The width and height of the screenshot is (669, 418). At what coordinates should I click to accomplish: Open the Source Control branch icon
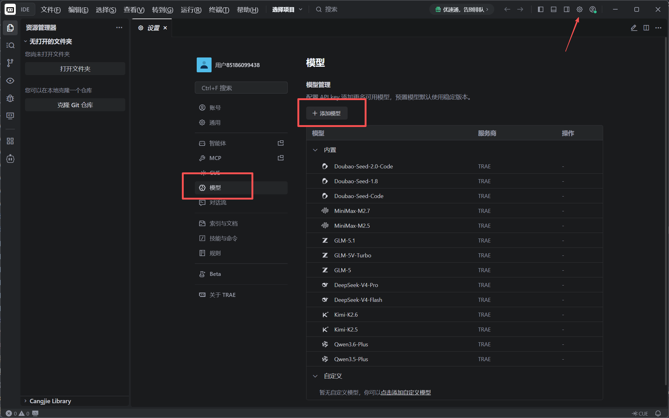coord(10,63)
